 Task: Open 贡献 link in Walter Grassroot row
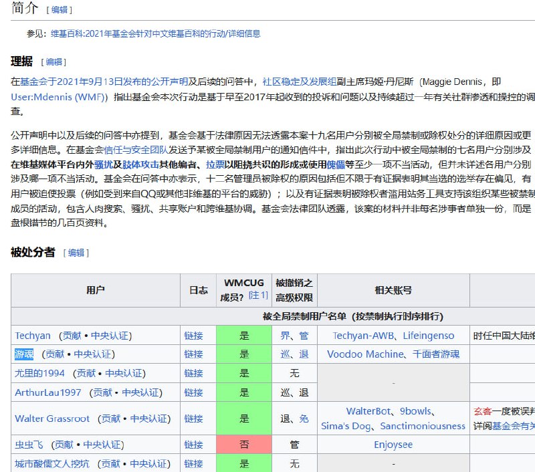111,419
